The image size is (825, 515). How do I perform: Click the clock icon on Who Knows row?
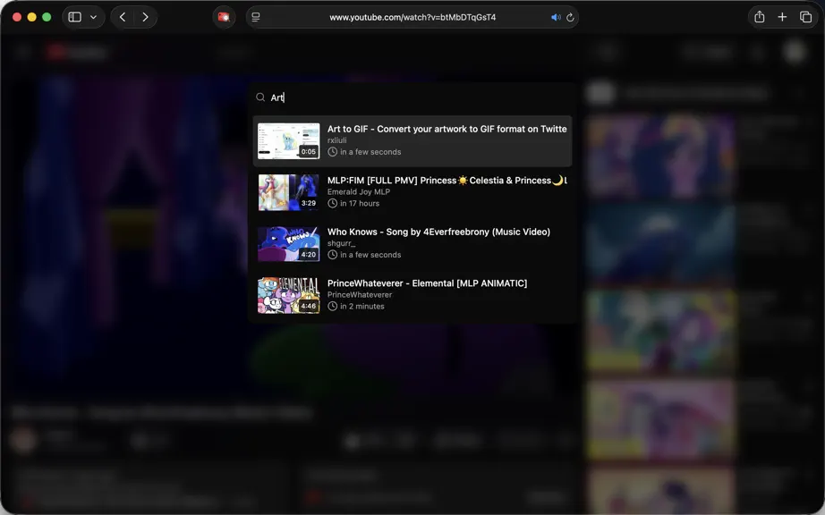click(333, 255)
